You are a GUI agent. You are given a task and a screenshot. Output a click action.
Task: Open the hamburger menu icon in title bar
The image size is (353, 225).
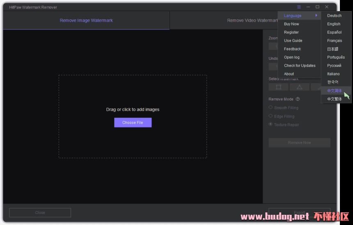pyautogui.click(x=299, y=7)
